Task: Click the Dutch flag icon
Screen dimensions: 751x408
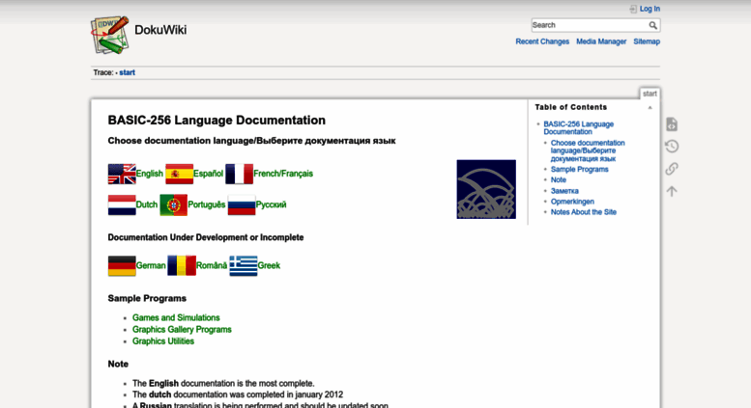Action: pos(122,204)
